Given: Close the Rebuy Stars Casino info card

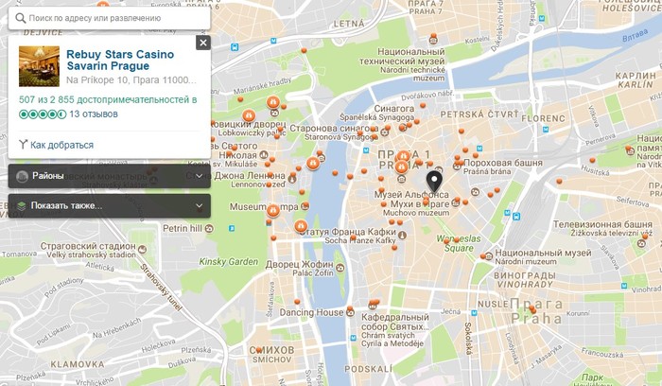Looking at the screenshot, I should [x=203, y=43].
